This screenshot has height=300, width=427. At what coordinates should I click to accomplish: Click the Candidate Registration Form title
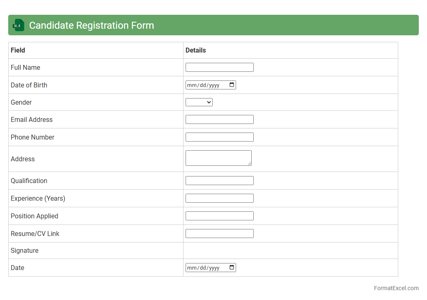tap(92, 25)
